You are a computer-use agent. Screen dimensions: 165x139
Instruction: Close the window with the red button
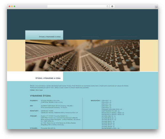[x=10, y=6]
